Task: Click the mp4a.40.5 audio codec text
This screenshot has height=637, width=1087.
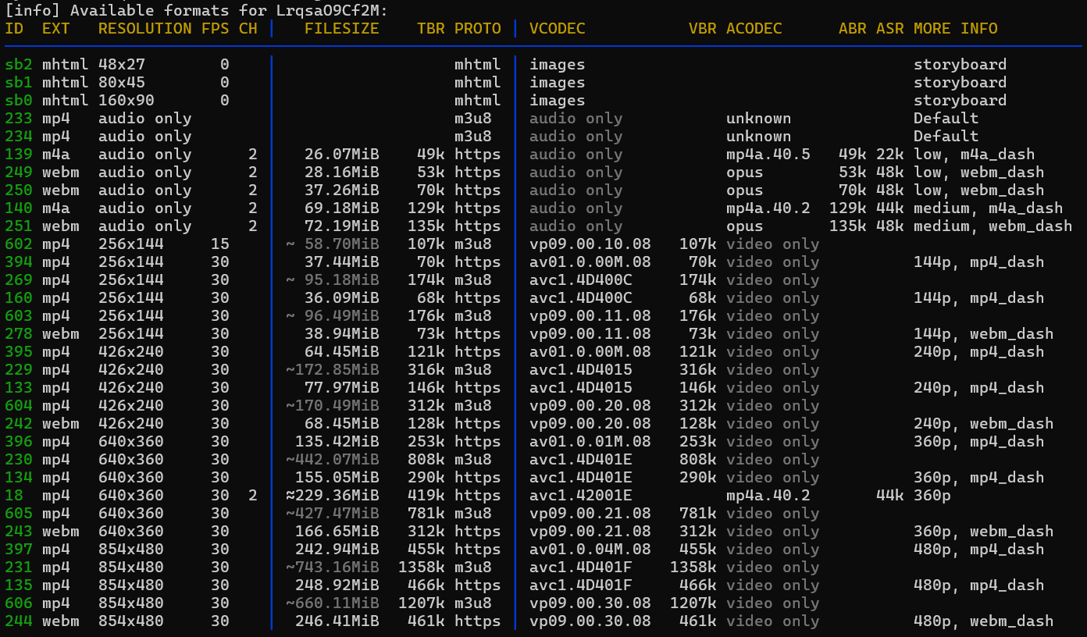Action: (x=768, y=155)
